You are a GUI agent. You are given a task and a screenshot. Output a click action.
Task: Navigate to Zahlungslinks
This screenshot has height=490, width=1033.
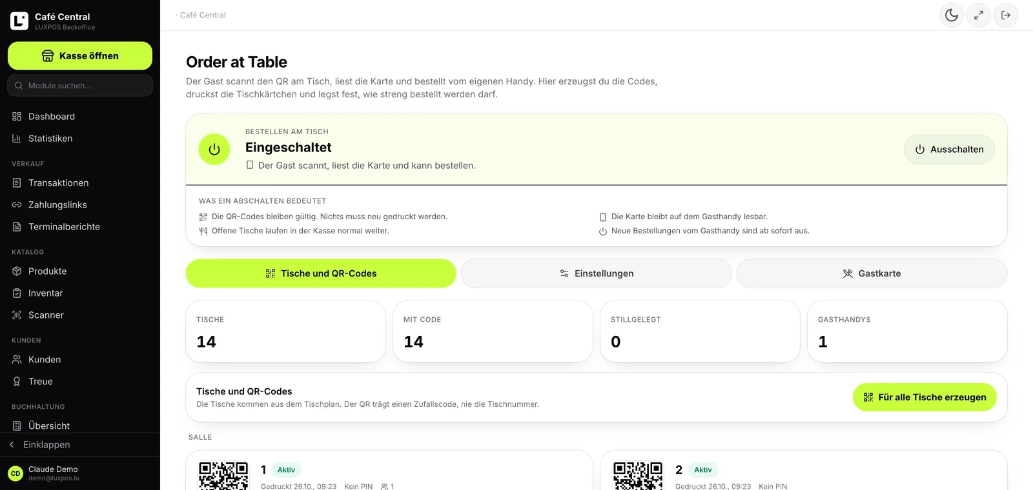pyautogui.click(x=80, y=205)
